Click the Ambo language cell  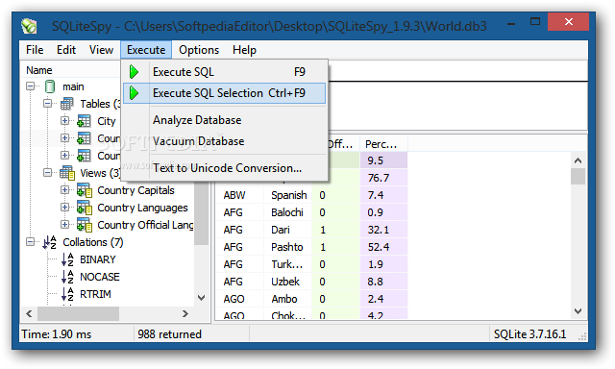pos(288,299)
